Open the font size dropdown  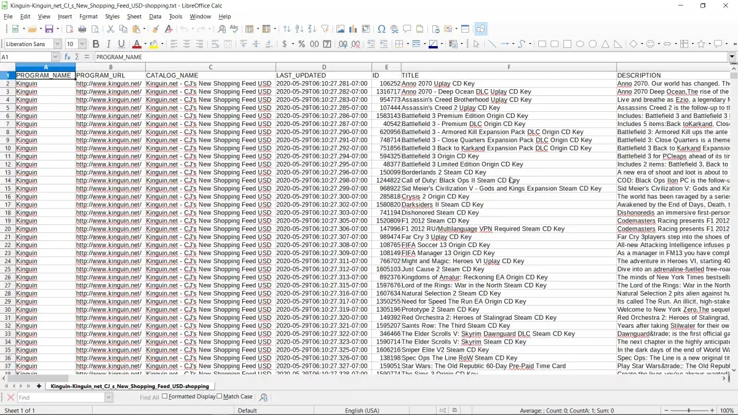[82, 44]
